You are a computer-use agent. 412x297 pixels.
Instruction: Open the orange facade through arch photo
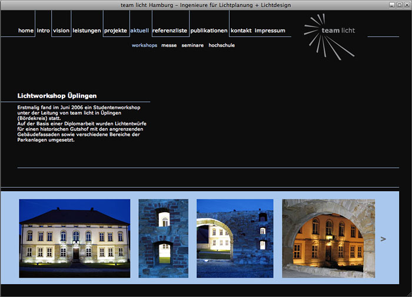click(x=328, y=238)
